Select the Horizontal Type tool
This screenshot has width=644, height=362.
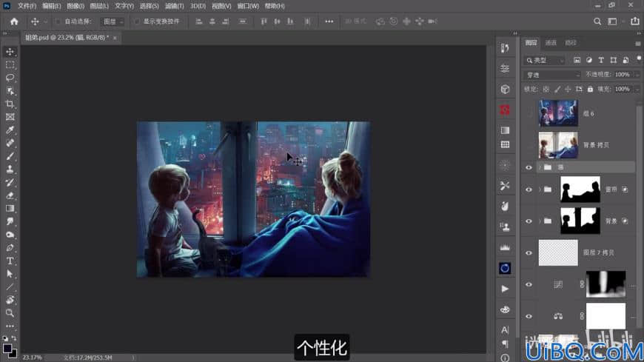tap(10, 261)
